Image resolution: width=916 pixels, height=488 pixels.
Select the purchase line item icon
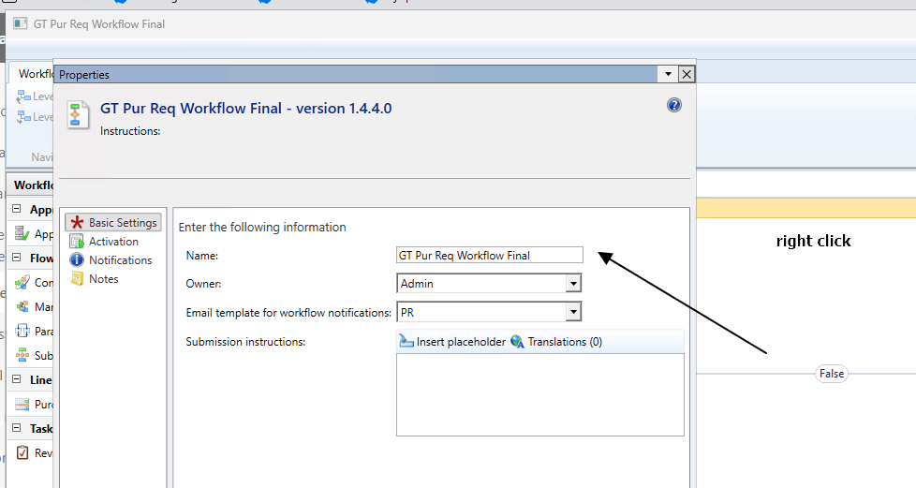coord(22,405)
